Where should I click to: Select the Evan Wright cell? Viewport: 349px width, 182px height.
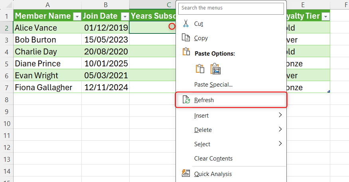(47, 76)
